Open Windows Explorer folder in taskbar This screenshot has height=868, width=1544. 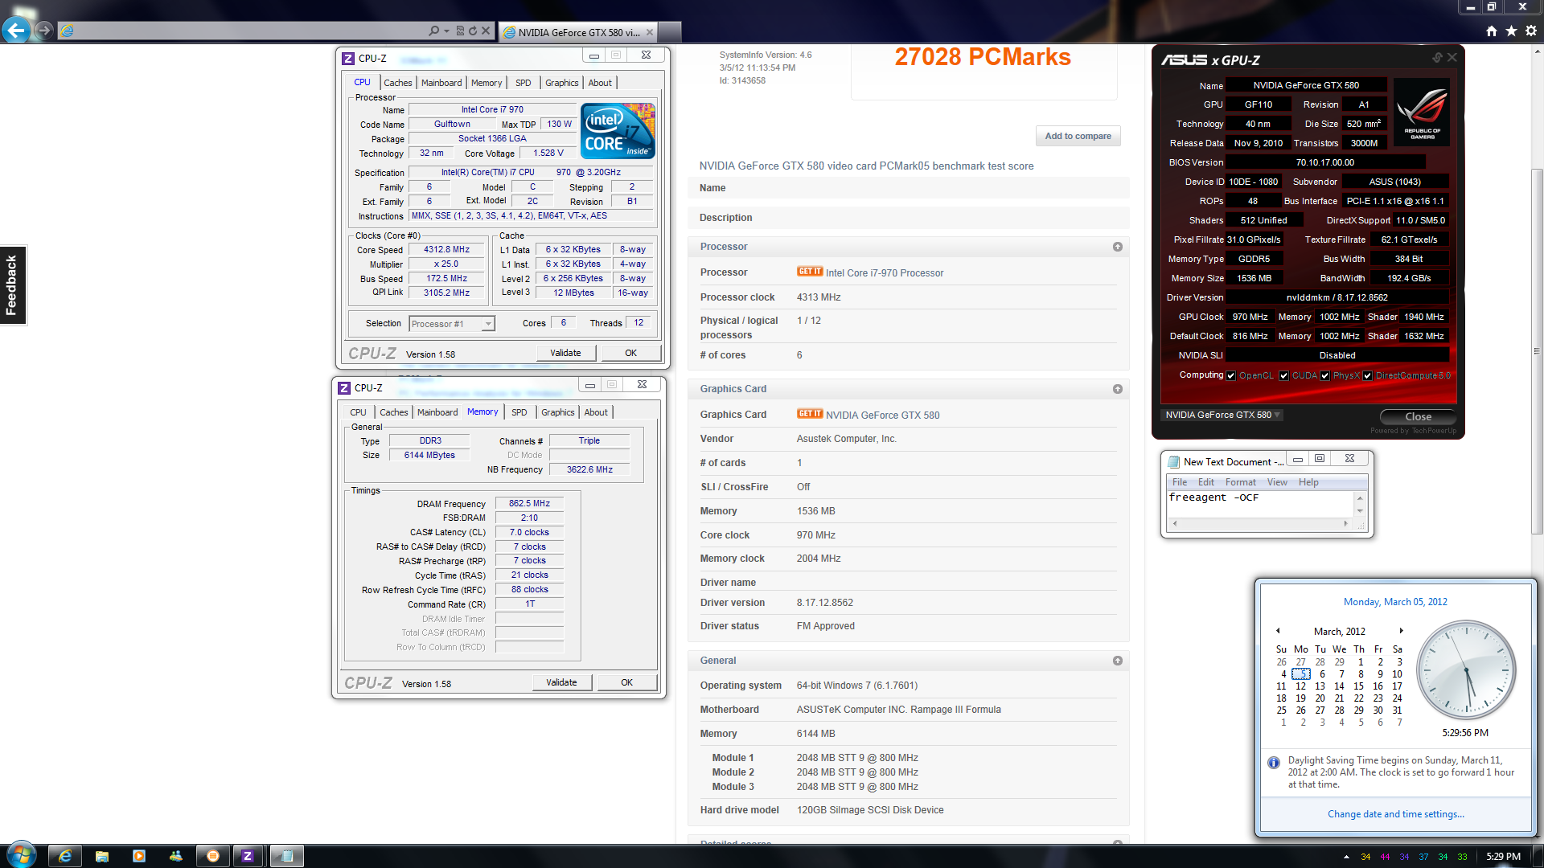102,856
